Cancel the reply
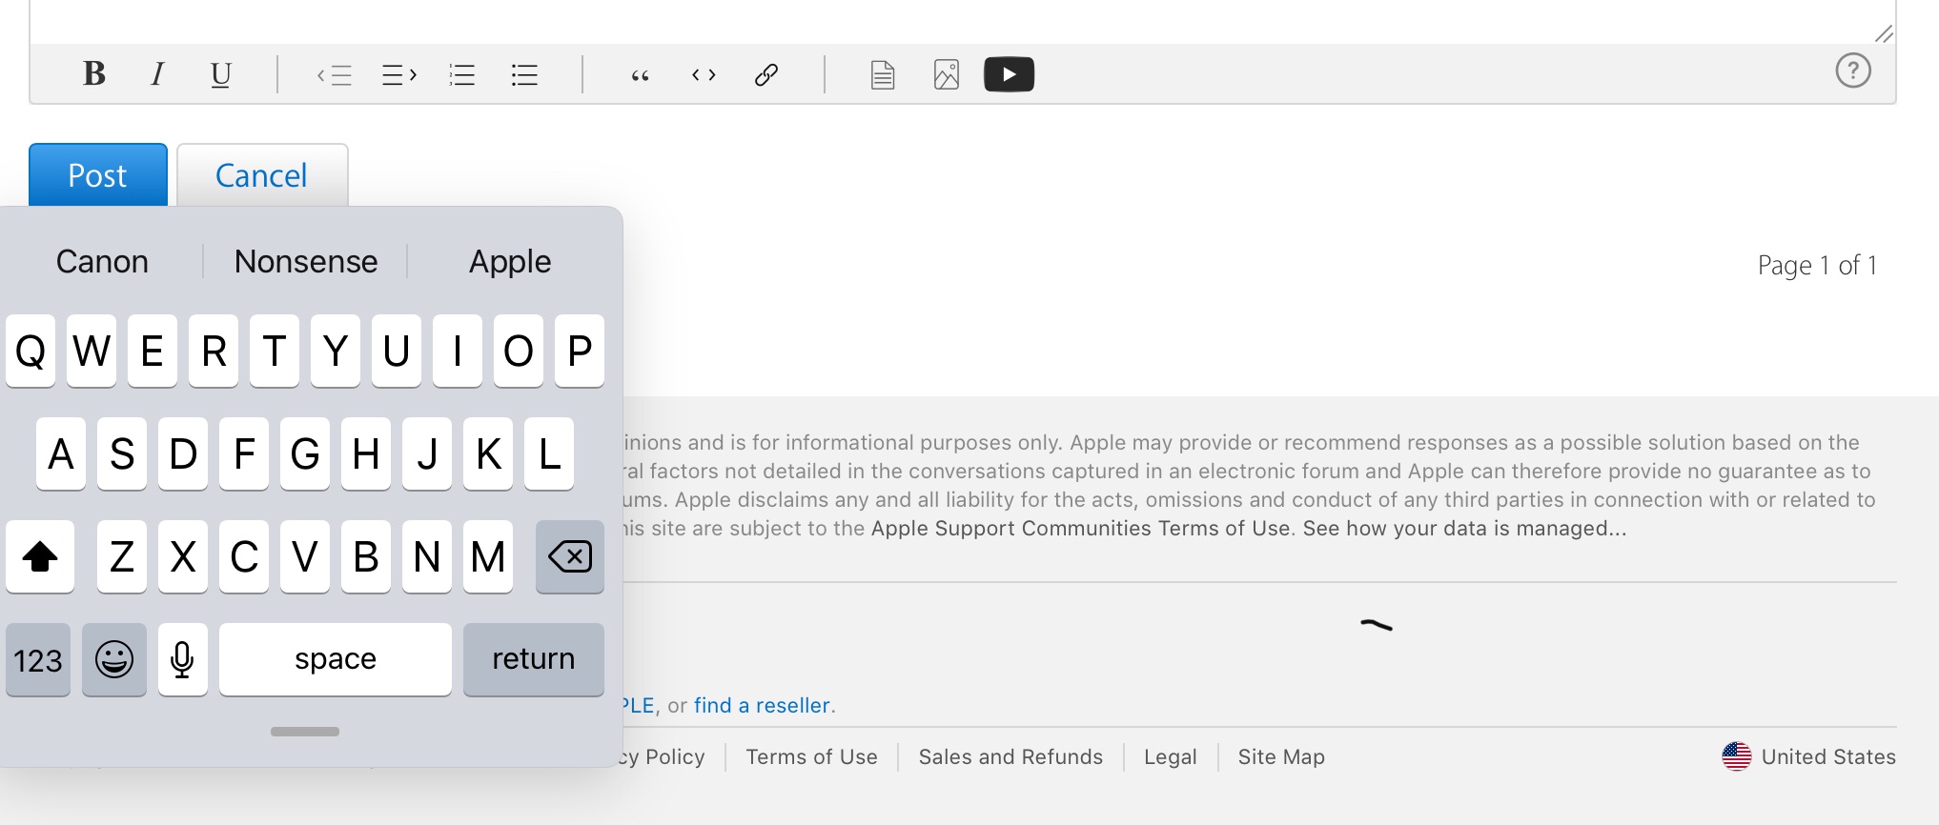Image resolution: width=1939 pixels, height=825 pixels. click(262, 174)
